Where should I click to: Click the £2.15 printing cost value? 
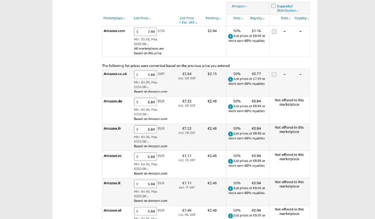[212, 74]
